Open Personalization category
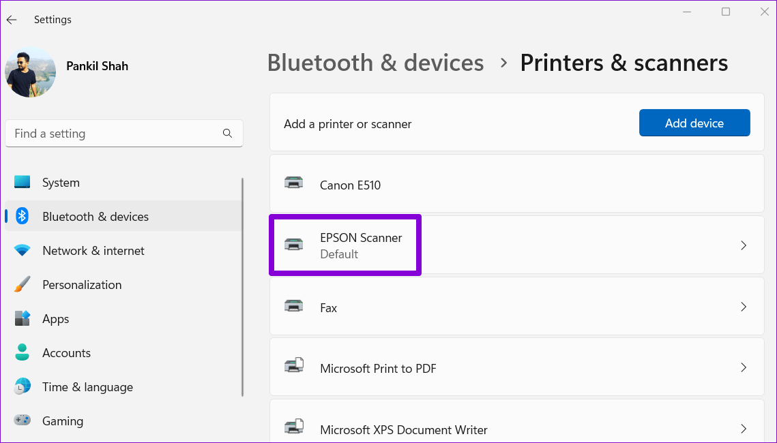 tap(123, 285)
